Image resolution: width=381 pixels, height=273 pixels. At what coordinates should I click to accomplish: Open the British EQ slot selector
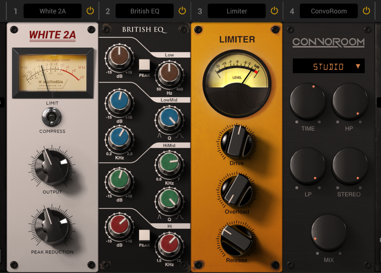(x=145, y=11)
